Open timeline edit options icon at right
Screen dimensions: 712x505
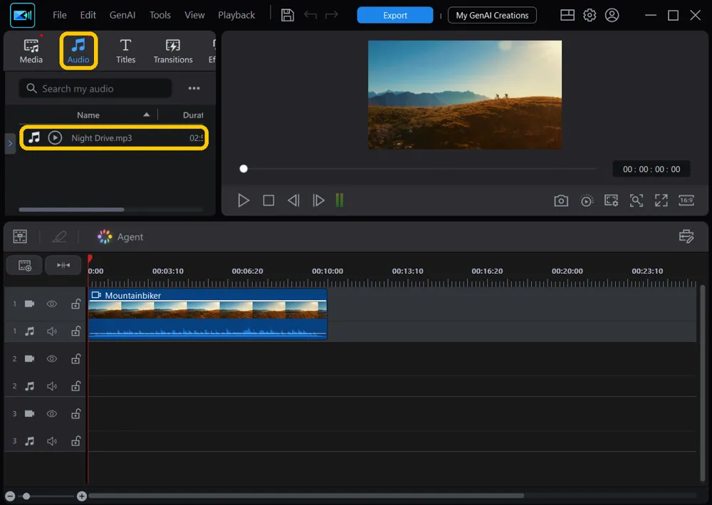686,236
